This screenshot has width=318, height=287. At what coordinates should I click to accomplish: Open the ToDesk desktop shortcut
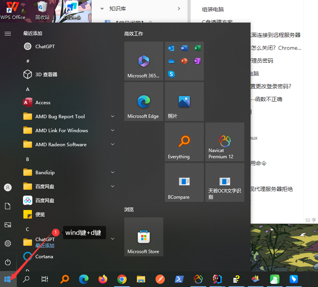tap(72, 10)
